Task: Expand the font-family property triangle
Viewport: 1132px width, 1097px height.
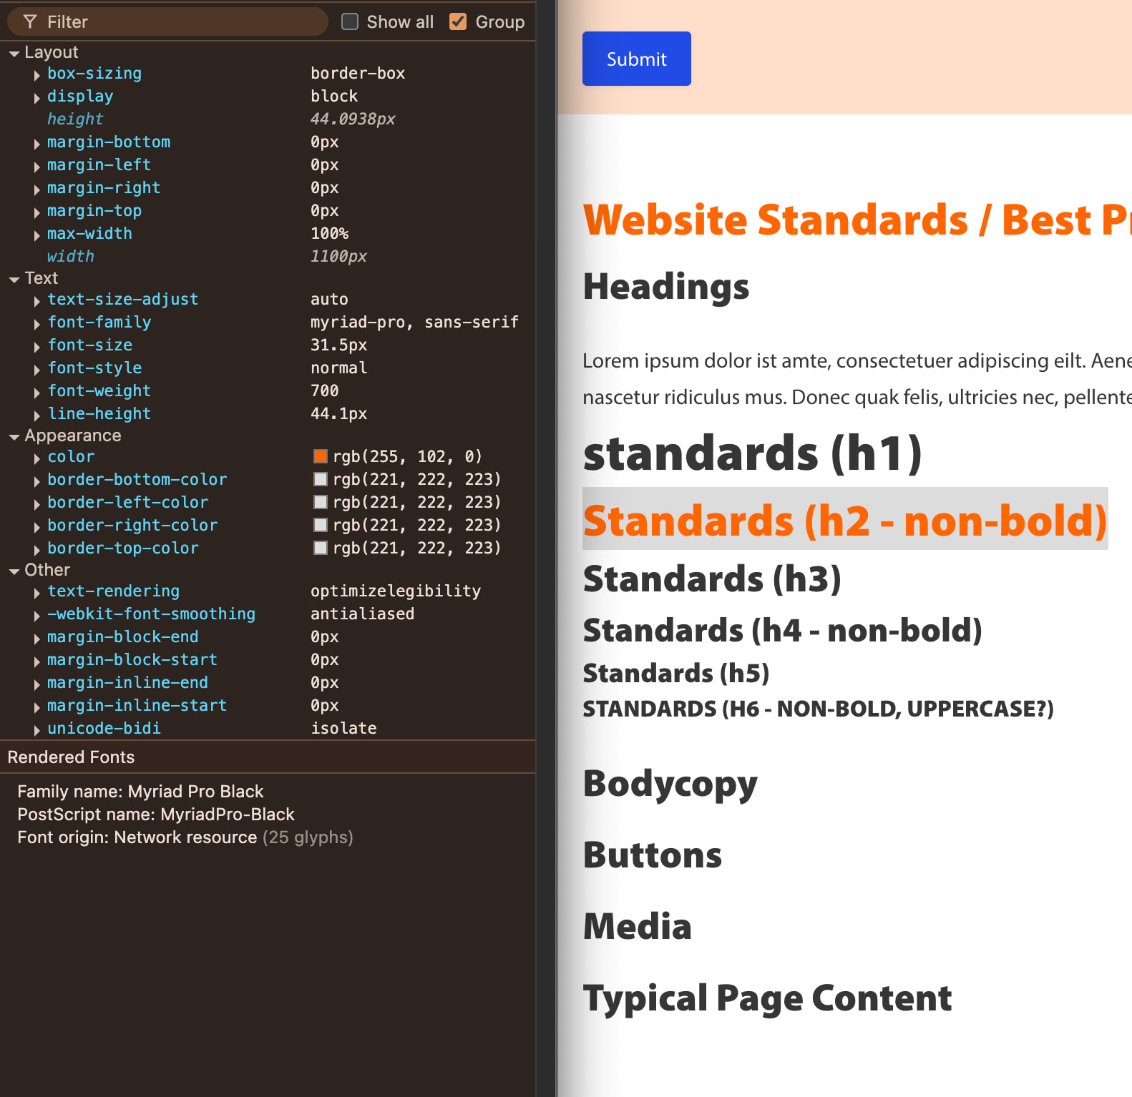Action: tap(36, 323)
